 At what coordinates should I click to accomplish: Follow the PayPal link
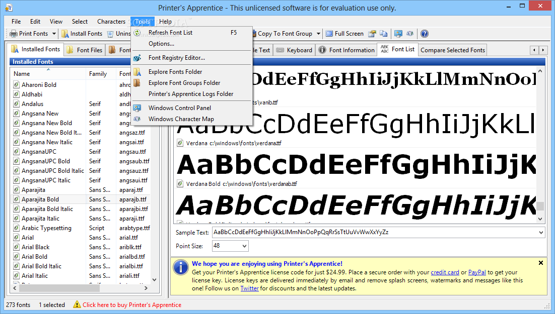477,272
